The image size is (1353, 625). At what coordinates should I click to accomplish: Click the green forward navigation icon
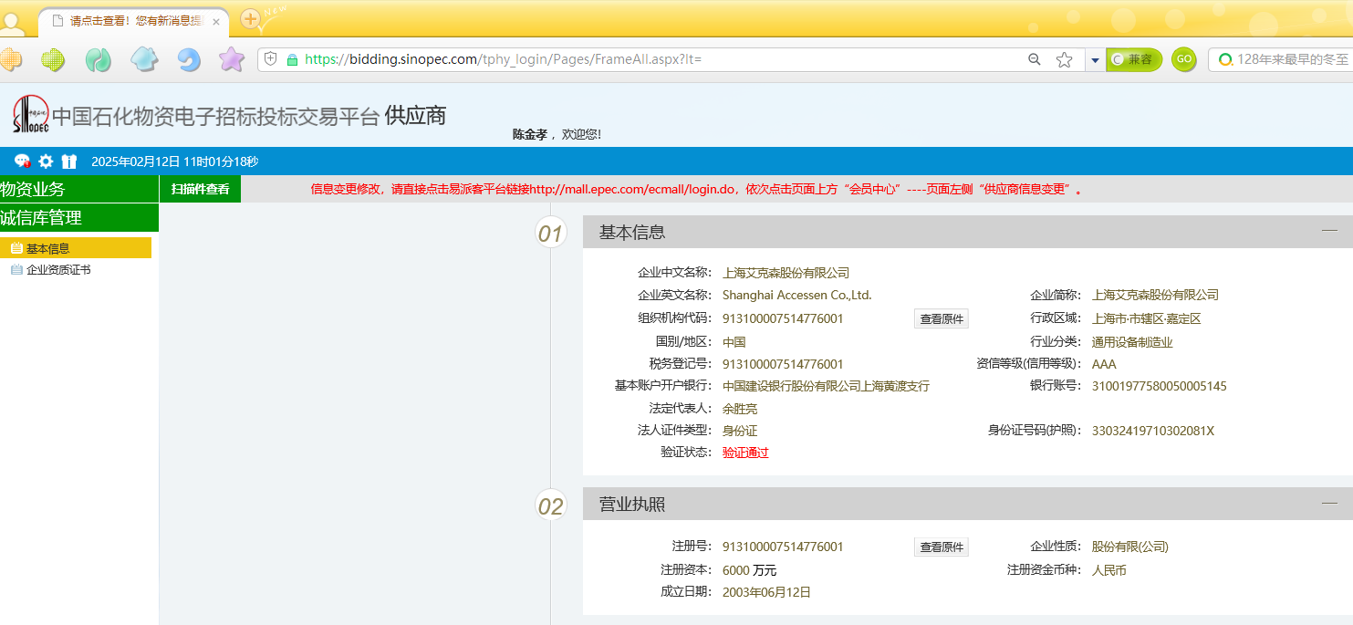coord(99,60)
